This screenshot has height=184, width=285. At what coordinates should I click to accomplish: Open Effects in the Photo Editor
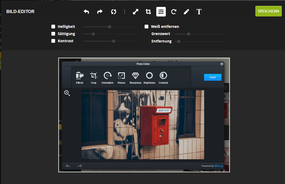click(x=80, y=78)
